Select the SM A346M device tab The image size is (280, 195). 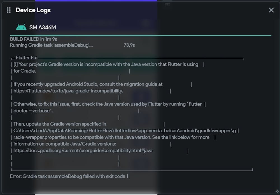point(43,27)
